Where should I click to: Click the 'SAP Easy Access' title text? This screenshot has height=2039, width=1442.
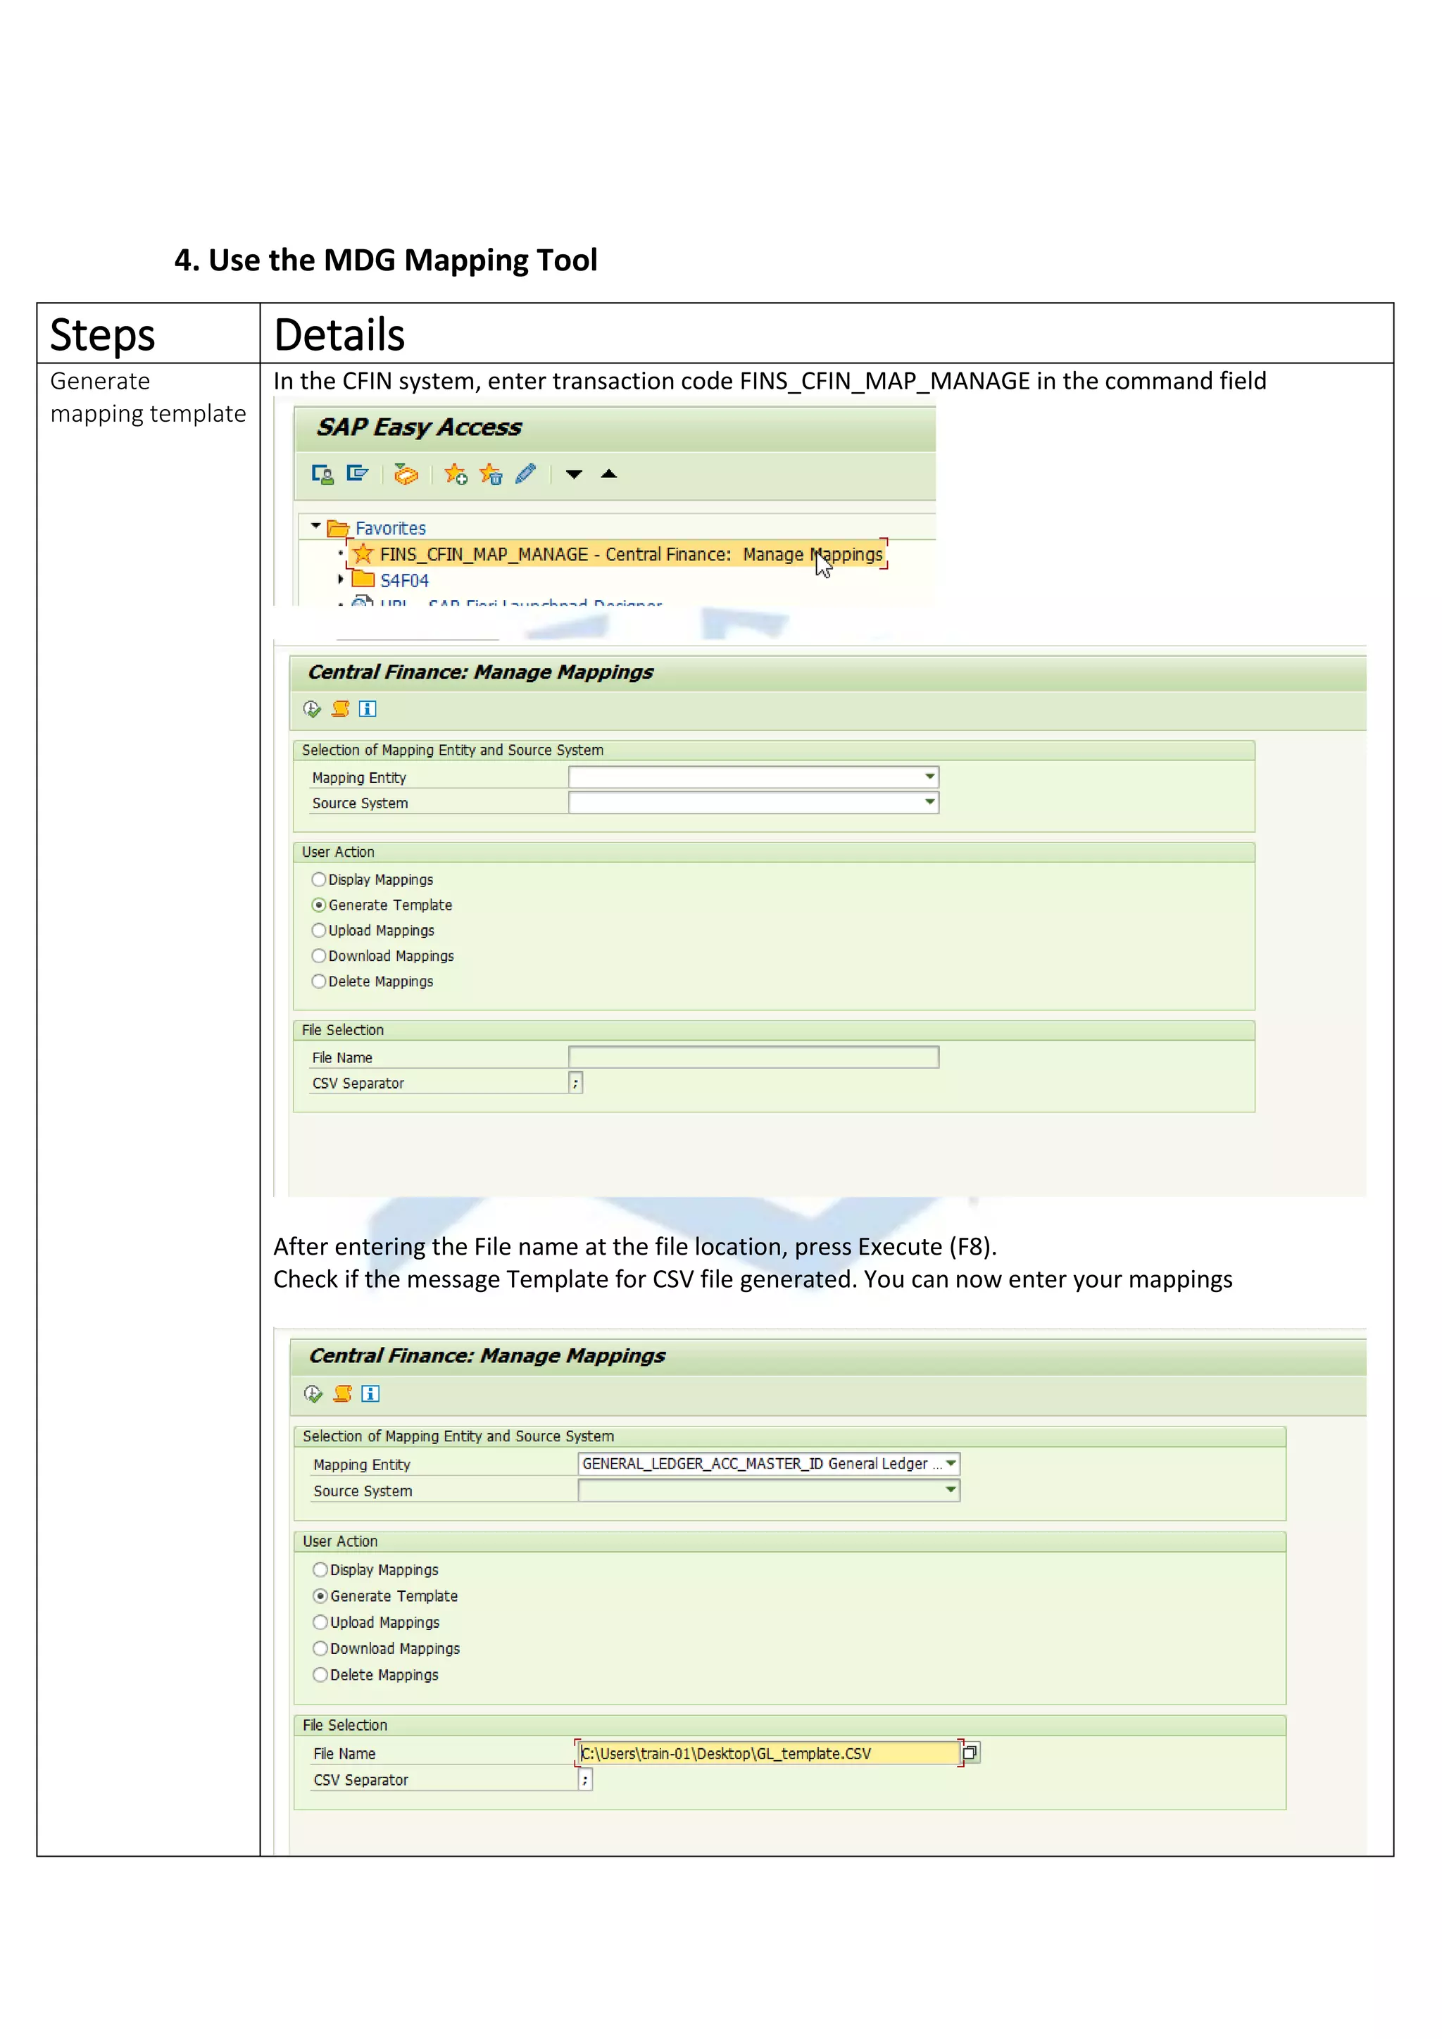(x=419, y=427)
